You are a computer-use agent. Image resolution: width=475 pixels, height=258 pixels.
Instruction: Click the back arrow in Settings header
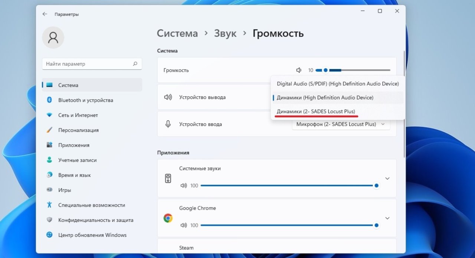(45, 14)
